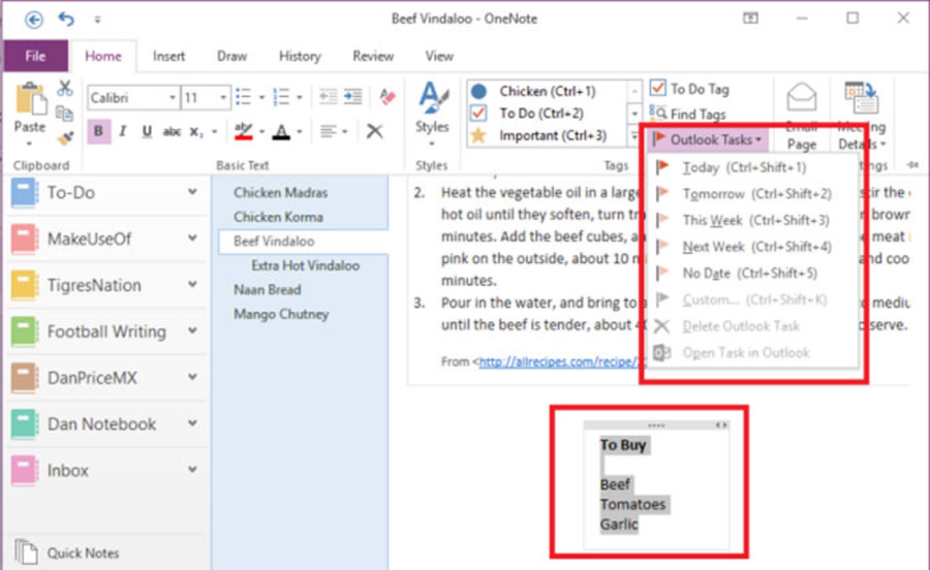Viewport: 930px width, 570px height.
Task: Choose Tomorrow from Outlook Tasks menu
Action: [713, 194]
